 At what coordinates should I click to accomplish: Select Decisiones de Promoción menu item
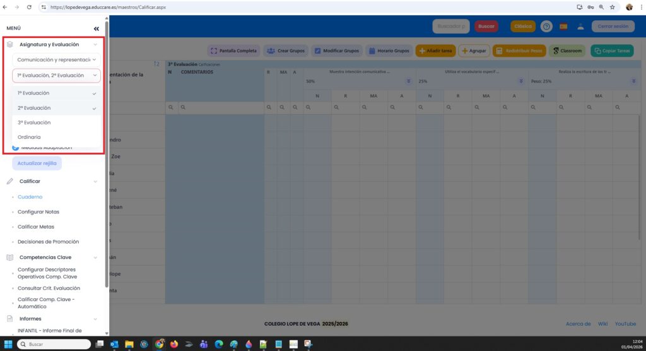48,242
